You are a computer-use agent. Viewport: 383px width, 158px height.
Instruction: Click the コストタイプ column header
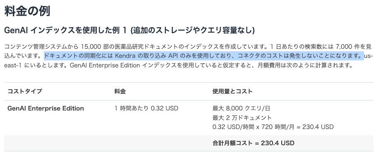25,91
